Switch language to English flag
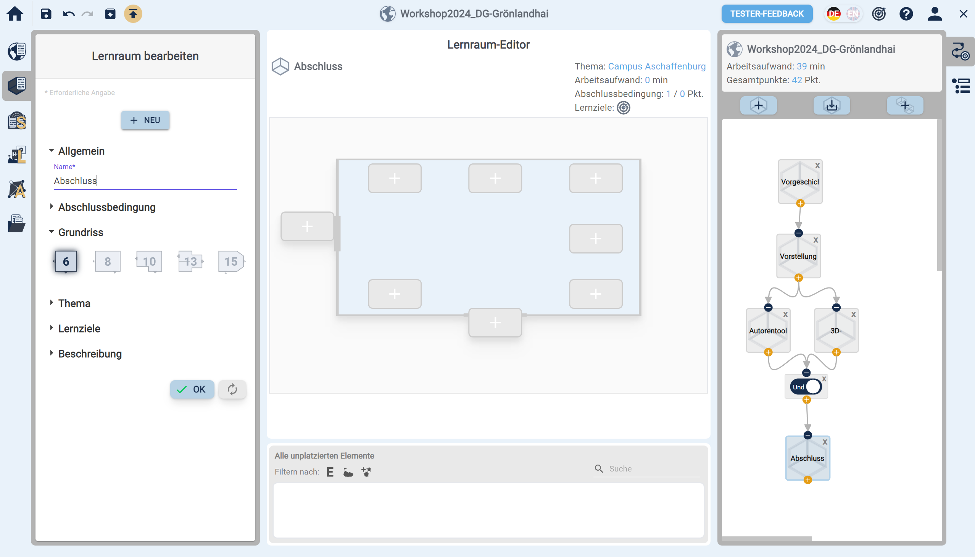975x557 pixels. tap(853, 14)
